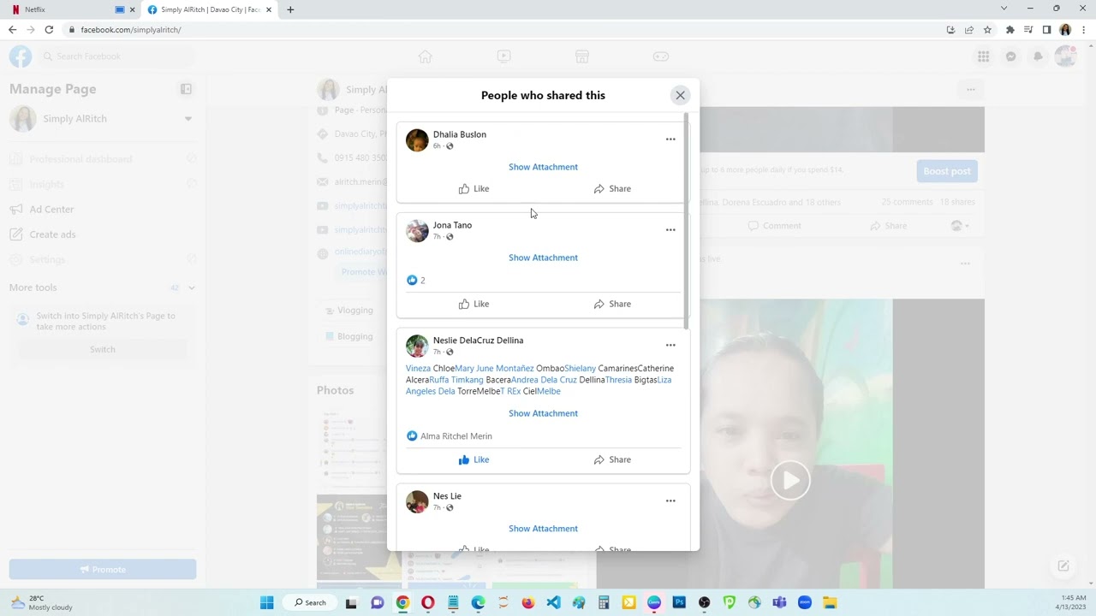
Task: Open Facebook Watch video icon
Action: click(503, 56)
